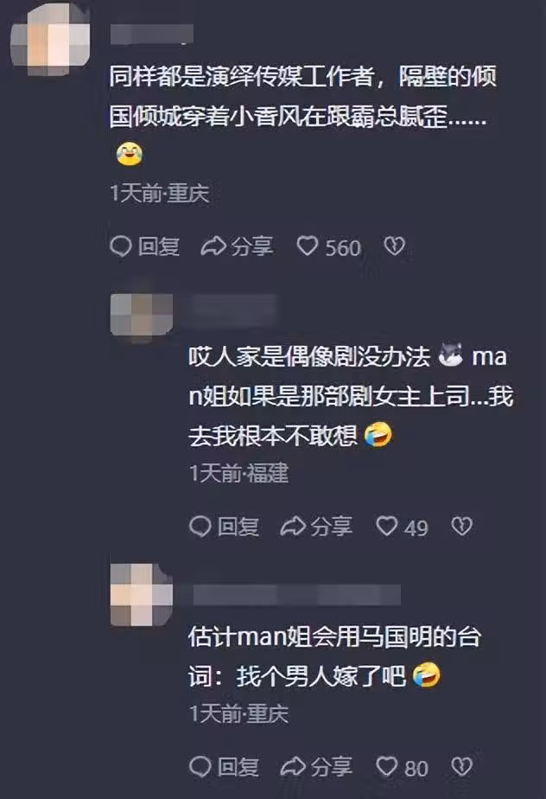Reply to the 重庆 comment with 560 likes
The width and height of the screenshot is (546, 799).
144,246
